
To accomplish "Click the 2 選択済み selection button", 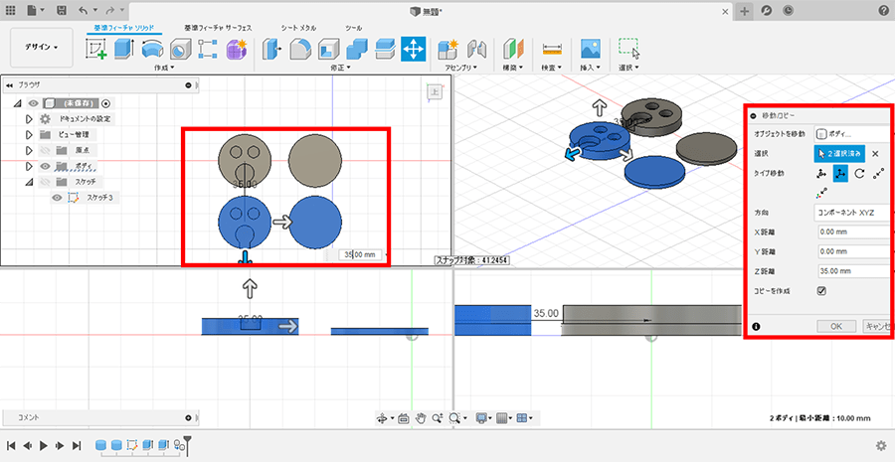I will [839, 153].
